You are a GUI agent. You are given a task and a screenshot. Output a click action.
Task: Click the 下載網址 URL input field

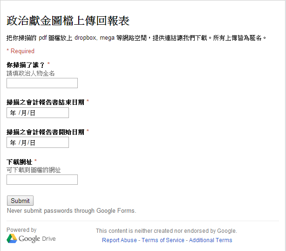[x=42, y=180]
